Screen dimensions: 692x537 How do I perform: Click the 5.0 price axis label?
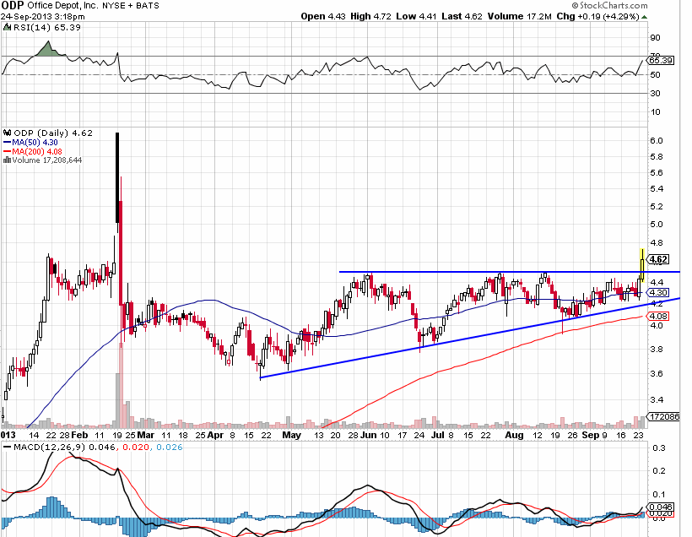(657, 225)
